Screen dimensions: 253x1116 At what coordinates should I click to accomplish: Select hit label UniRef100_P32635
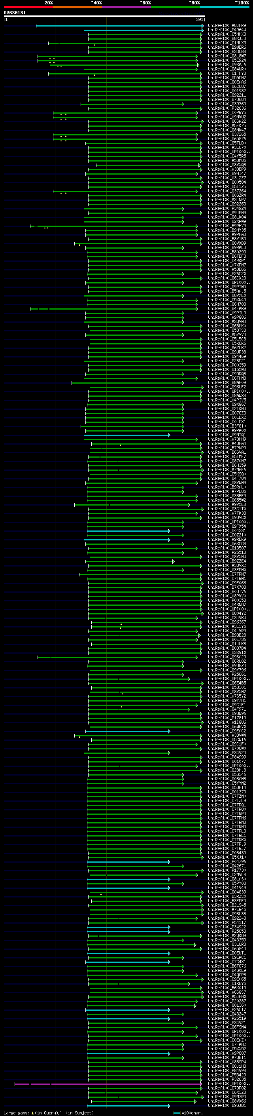pyautogui.click(x=227, y=1080)
